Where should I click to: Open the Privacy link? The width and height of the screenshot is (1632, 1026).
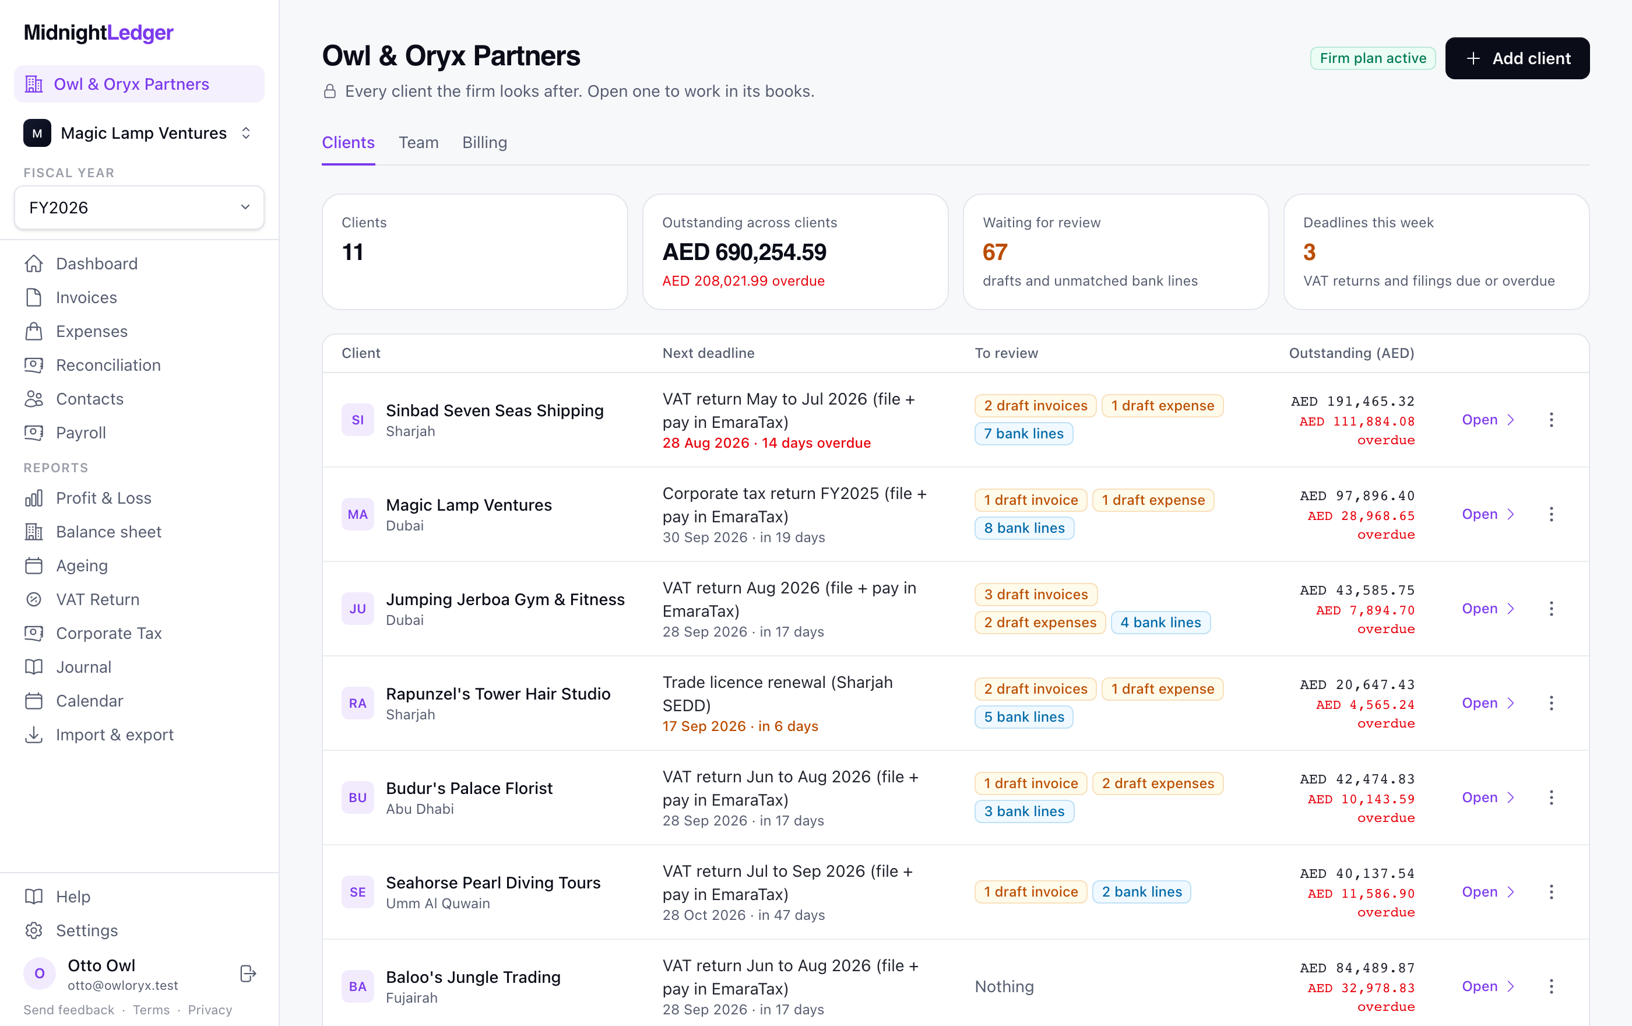click(210, 1010)
